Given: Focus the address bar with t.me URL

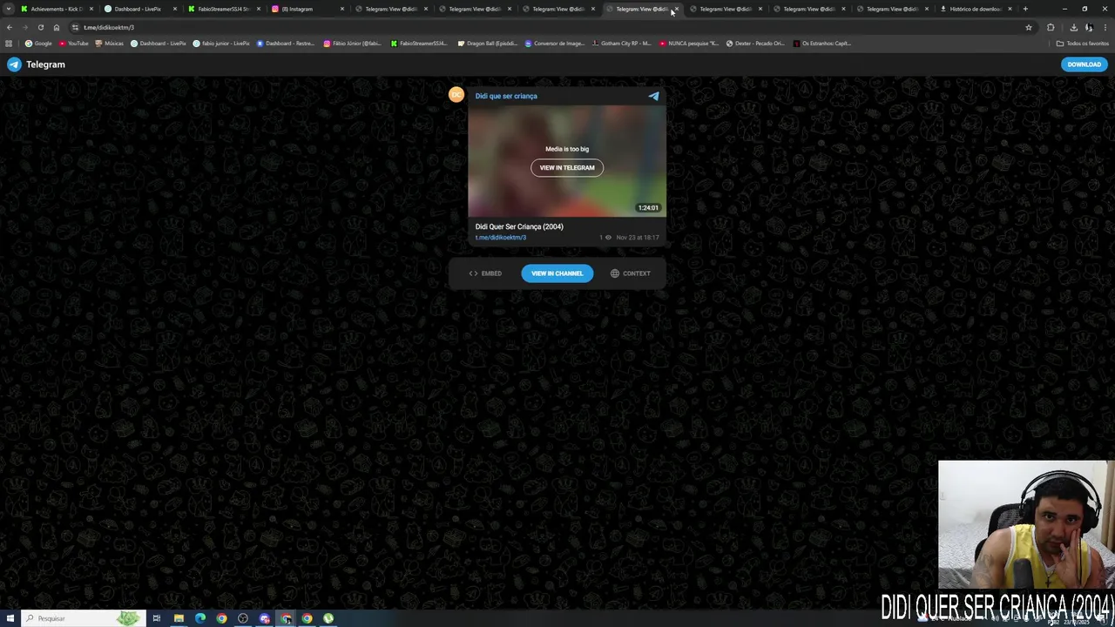Looking at the screenshot, I should tap(549, 27).
